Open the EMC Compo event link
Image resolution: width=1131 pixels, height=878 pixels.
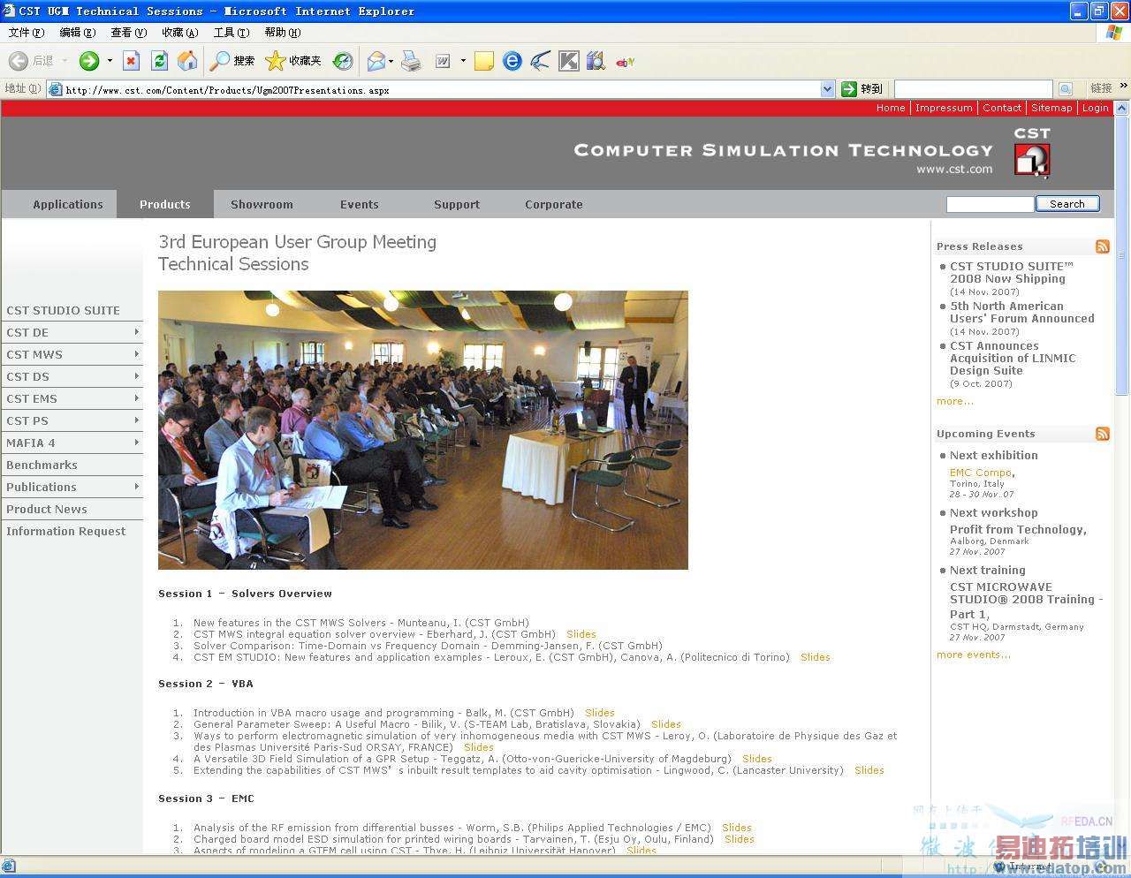click(x=981, y=473)
